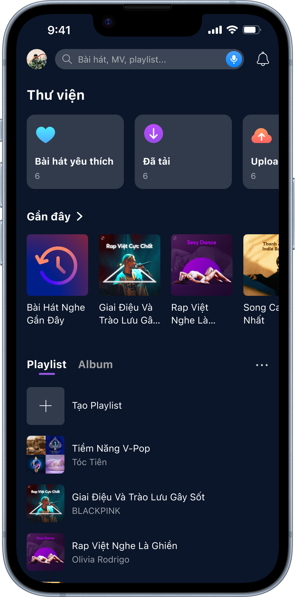Expand Gần đây section with chevron arrow

click(x=80, y=216)
